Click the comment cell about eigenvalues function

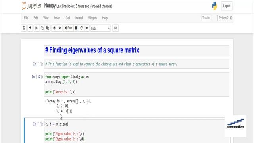pos(137,64)
